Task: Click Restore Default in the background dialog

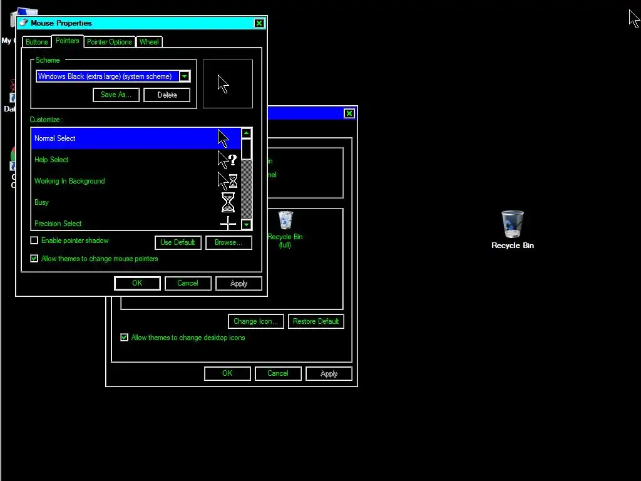Action: pyautogui.click(x=316, y=321)
